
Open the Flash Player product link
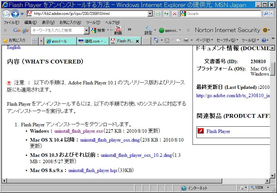[218, 131]
